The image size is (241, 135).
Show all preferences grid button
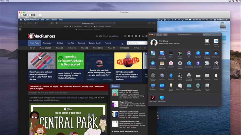tap(165, 35)
